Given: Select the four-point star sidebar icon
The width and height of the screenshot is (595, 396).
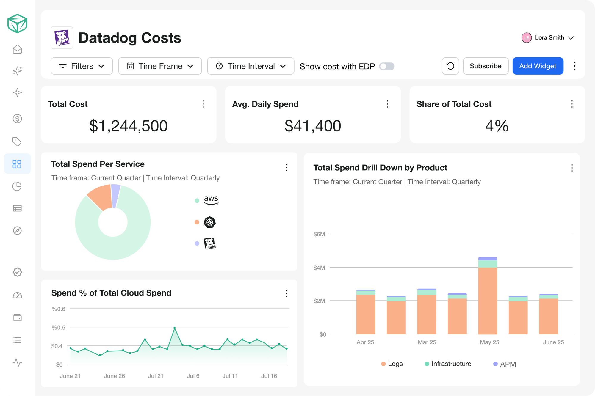Looking at the screenshot, I should pos(17,92).
